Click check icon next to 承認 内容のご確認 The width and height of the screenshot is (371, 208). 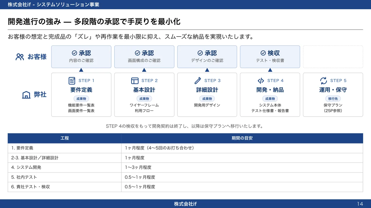(x=74, y=53)
